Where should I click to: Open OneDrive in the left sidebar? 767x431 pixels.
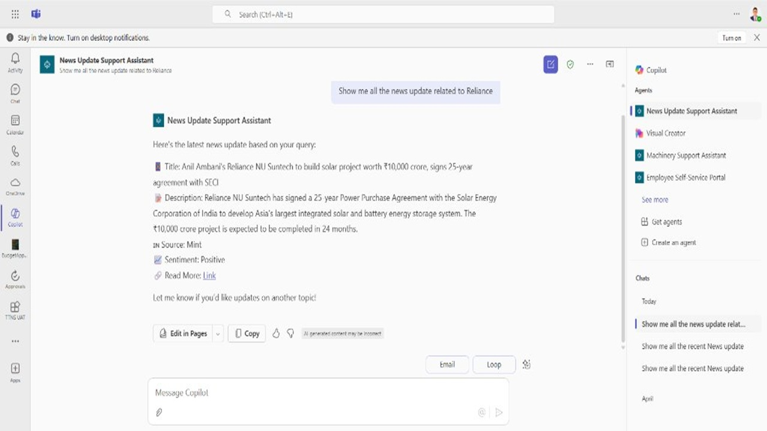(x=15, y=186)
